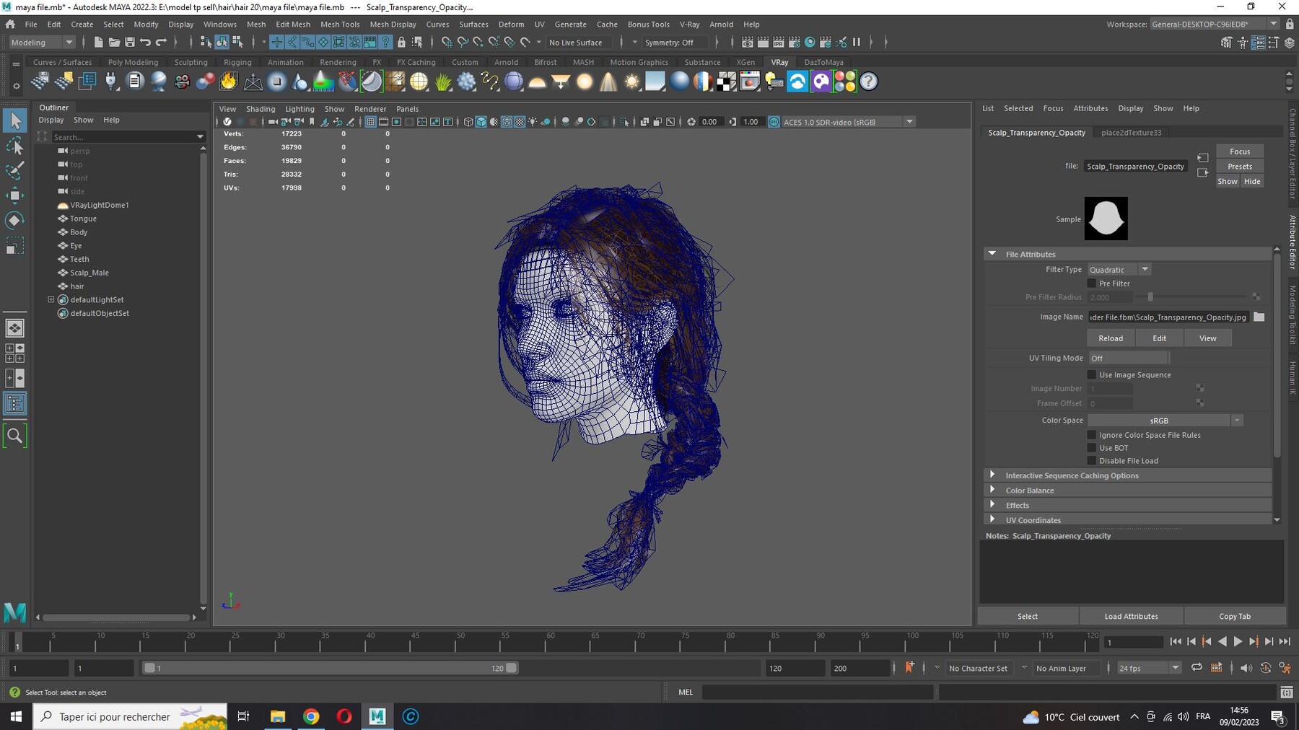The image size is (1299, 730).
Task: Toggle Disable File Load checkbox
Action: click(x=1092, y=461)
